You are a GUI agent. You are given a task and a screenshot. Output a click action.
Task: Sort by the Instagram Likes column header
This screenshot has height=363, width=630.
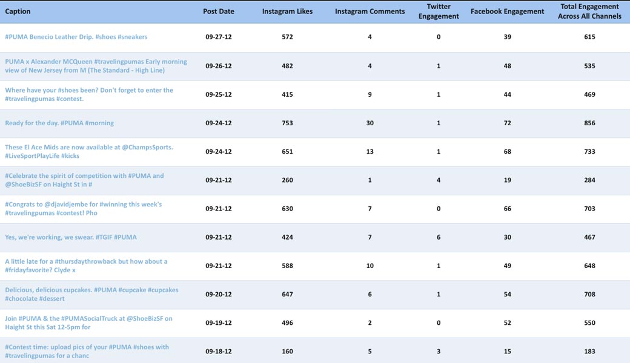287,11
